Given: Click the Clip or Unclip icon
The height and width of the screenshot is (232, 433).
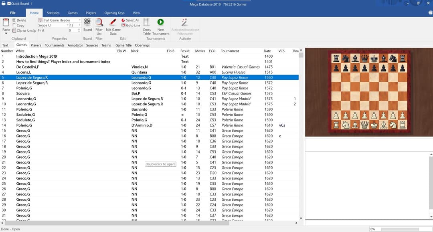Looking at the screenshot, I should click(14, 30).
